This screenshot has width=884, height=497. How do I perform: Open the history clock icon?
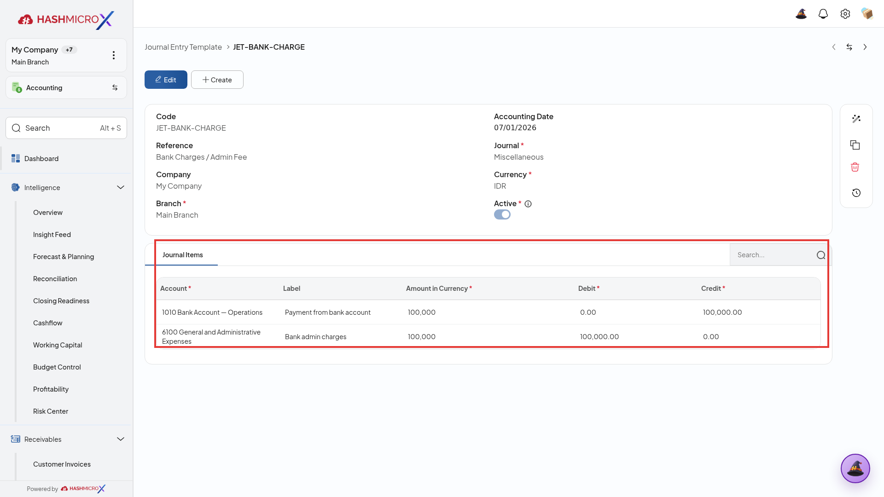pos(856,193)
